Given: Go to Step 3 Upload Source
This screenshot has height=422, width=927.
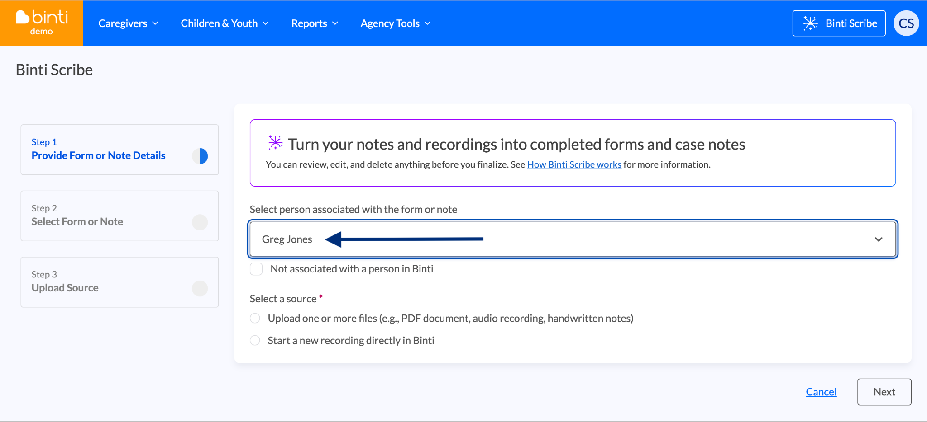Looking at the screenshot, I should click(x=119, y=282).
